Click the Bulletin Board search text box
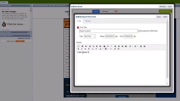 tap(82, 11)
